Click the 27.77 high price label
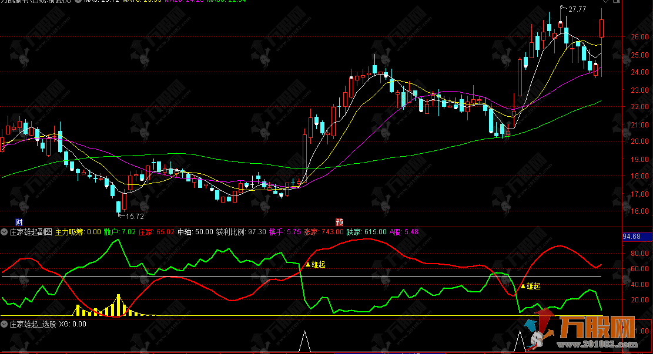This screenshot has height=354, width=653. coord(577,9)
